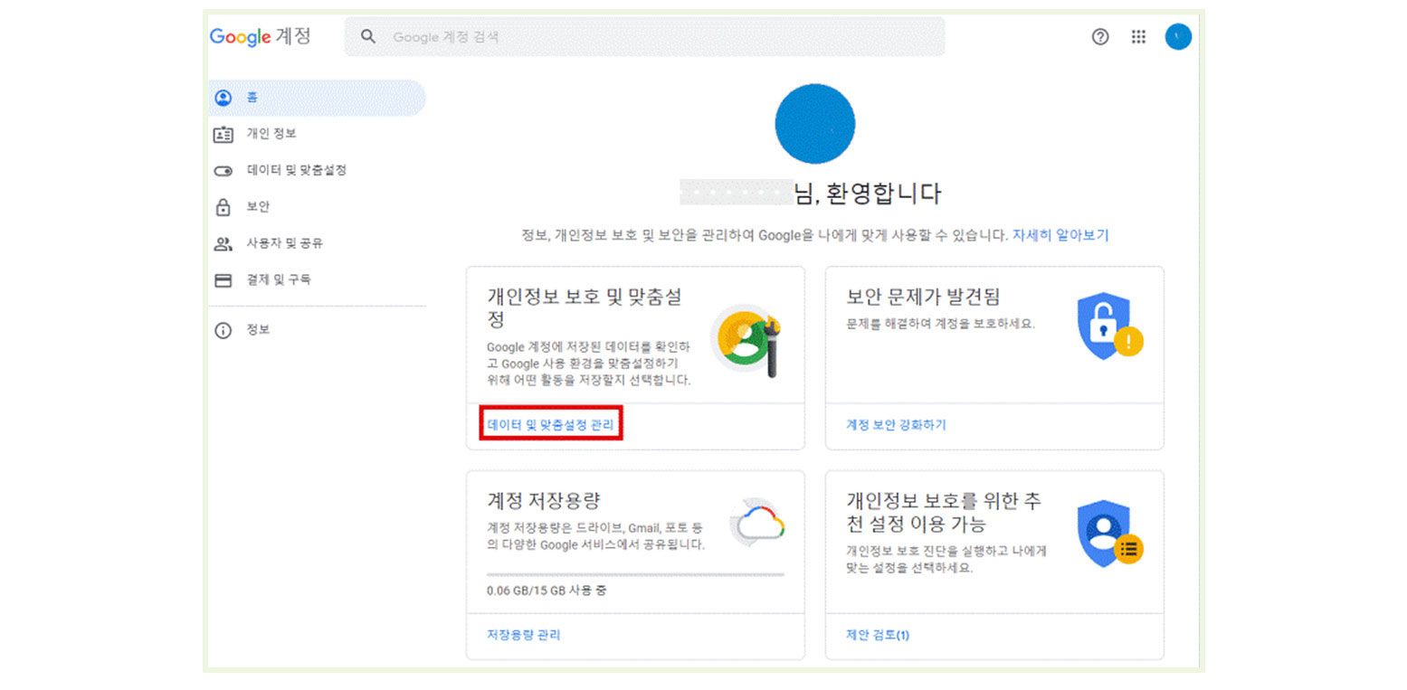Focus the Google 계정 검색 field
Screen dimensions: 1407x690
tap(644, 37)
